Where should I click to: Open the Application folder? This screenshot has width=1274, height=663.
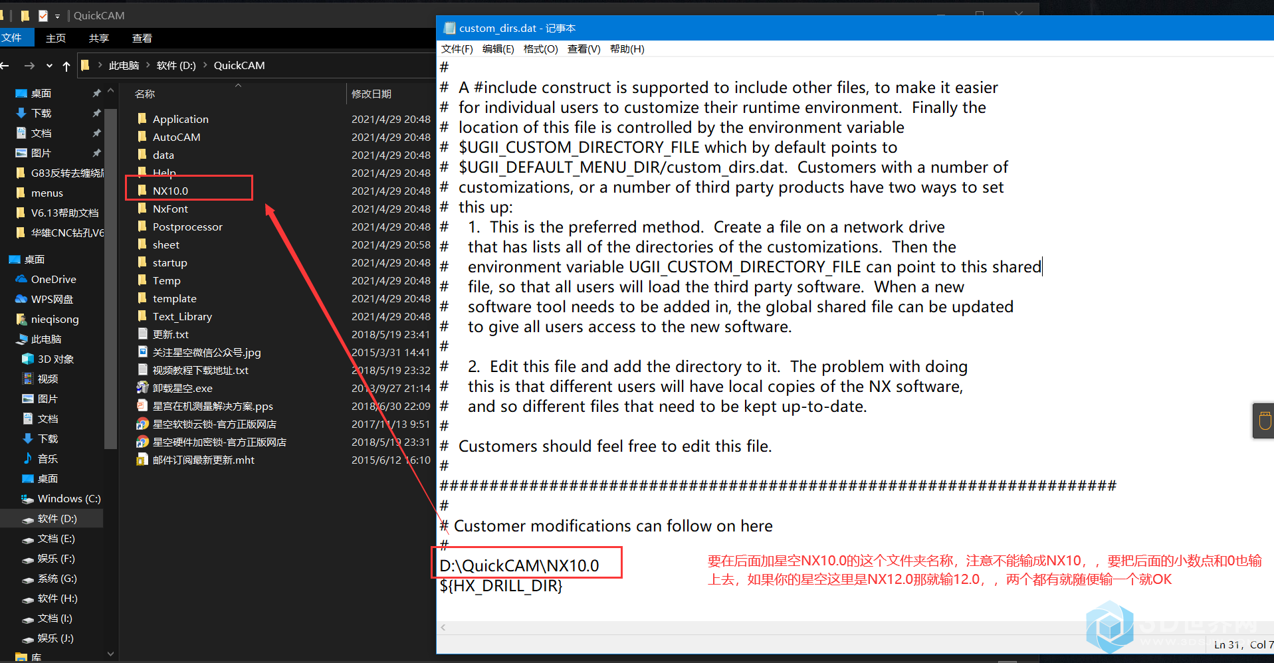tap(180, 119)
